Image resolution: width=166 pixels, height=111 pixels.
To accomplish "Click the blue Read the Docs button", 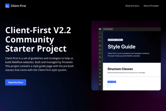I will [16, 82].
